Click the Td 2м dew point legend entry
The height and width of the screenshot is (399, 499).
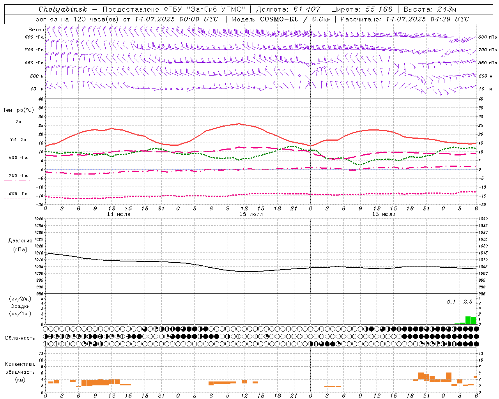tap(18, 139)
